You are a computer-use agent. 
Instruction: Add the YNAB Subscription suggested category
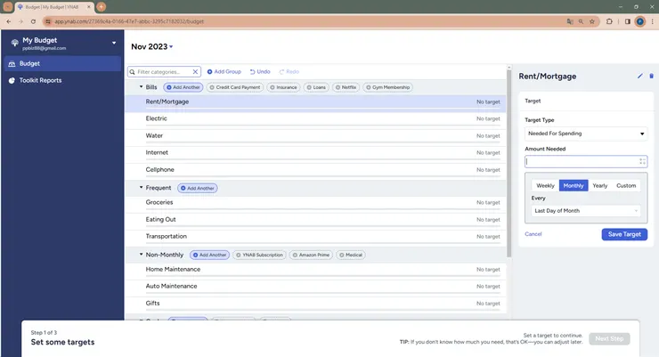pos(259,255)
